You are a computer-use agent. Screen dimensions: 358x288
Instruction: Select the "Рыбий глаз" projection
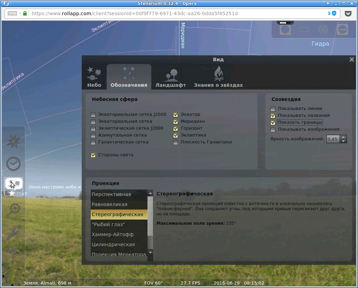pos(119,225)
